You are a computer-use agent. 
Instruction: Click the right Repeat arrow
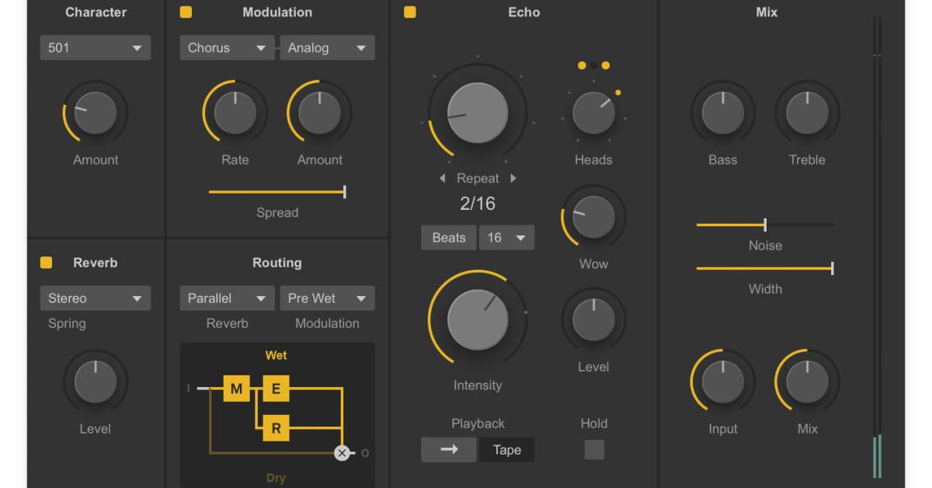(x=512, y=178)
